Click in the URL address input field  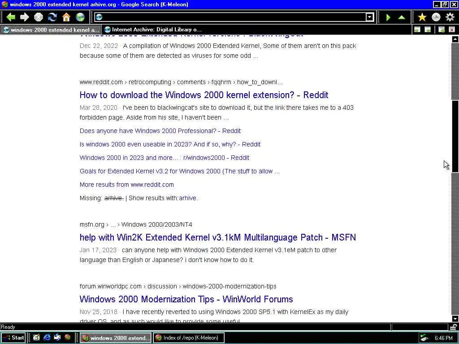tap(234, 17)
